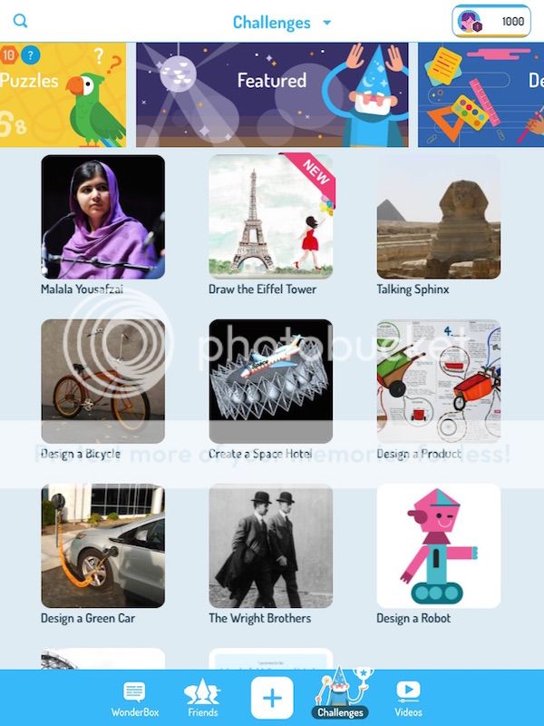Open the WonderBox icon in bottom bar
Image resolution: width=544 pixels, height=726 pixels.
[x=134, y=699]
